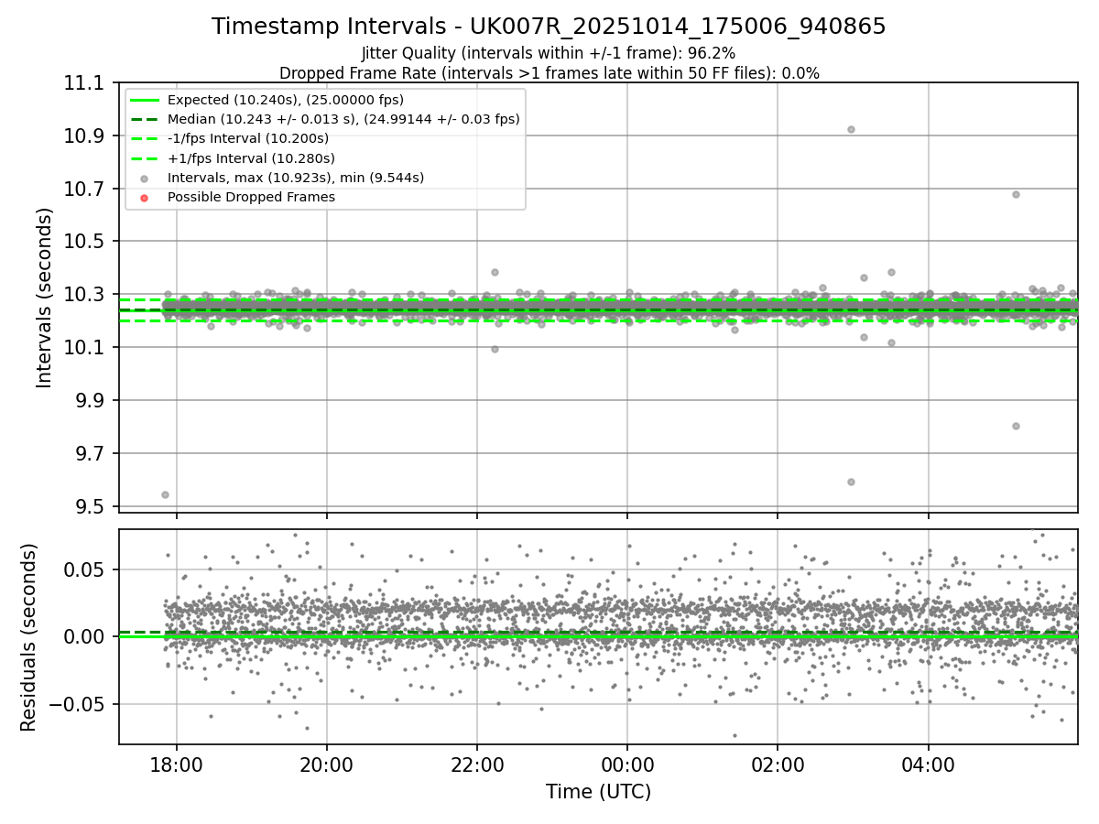
Task: Click the outlier point near 10.7 seconds after 05:00
Action: click(1016, 194)
